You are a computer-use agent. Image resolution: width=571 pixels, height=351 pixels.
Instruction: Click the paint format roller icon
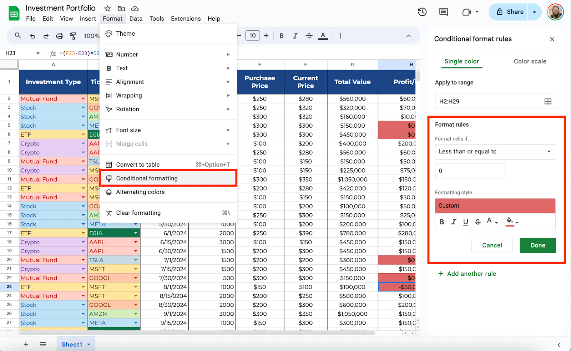click(73, 36)
